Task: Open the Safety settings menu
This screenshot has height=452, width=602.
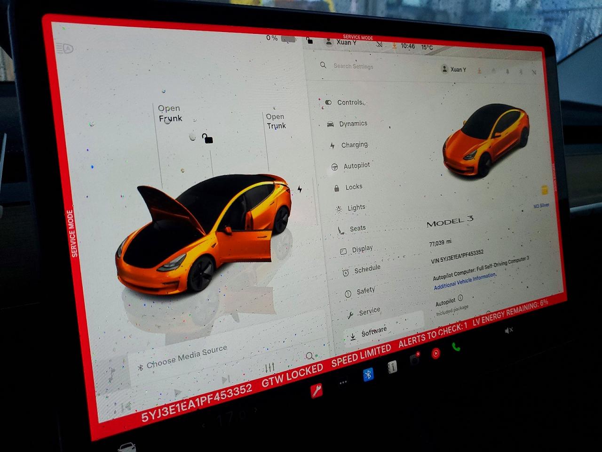Action: coord(360,291)
